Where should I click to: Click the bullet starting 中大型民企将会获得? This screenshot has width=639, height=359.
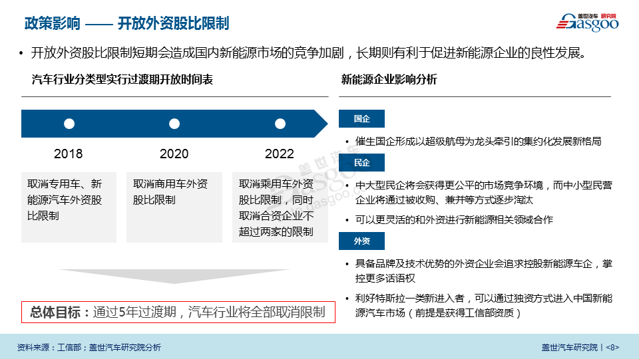click(479, 193)
